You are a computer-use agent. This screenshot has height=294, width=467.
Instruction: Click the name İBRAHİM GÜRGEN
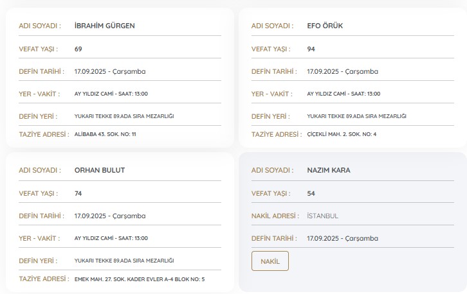click(104, 26)
